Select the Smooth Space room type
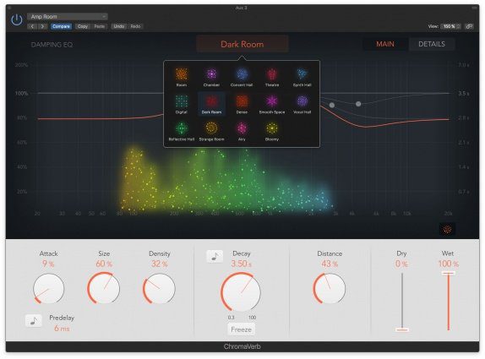 [x=272, y=105]
